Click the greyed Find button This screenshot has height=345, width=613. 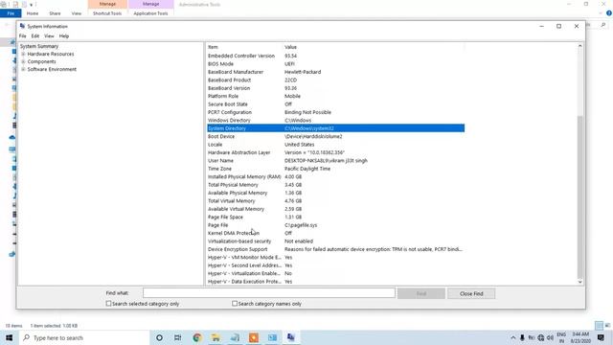point(421,293)
